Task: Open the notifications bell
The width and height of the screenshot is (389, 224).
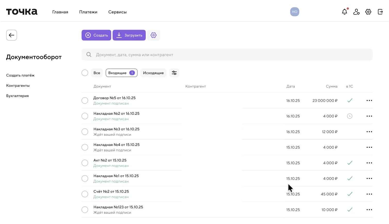Action: coord(344,12)
